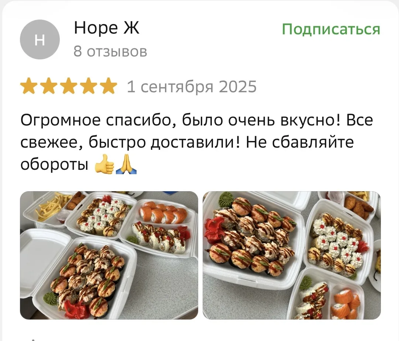The image size is (399, 341).
Task: Open the gray "Н" profile avatar
Action: pyautogui.click(x=40, y=39)
